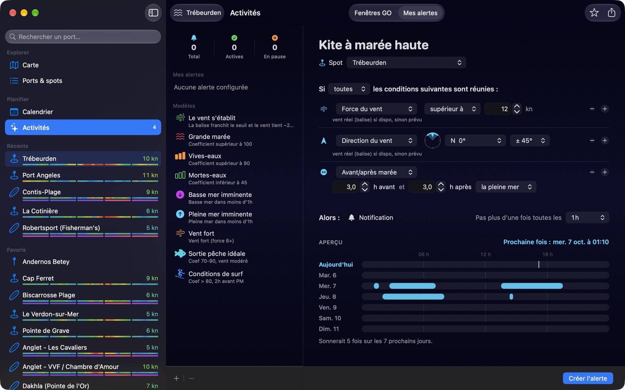The height and width of the screenshot is (390, 625).
Task: Remove the Force du vent condition
Action: click(592, 109)
